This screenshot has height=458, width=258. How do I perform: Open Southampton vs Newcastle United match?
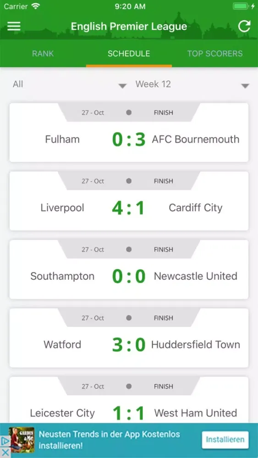point(129,269)
